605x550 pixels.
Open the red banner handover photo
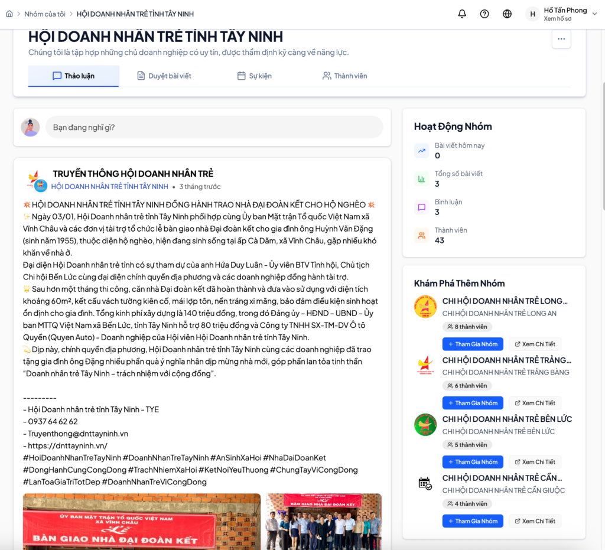pos(142,522)
